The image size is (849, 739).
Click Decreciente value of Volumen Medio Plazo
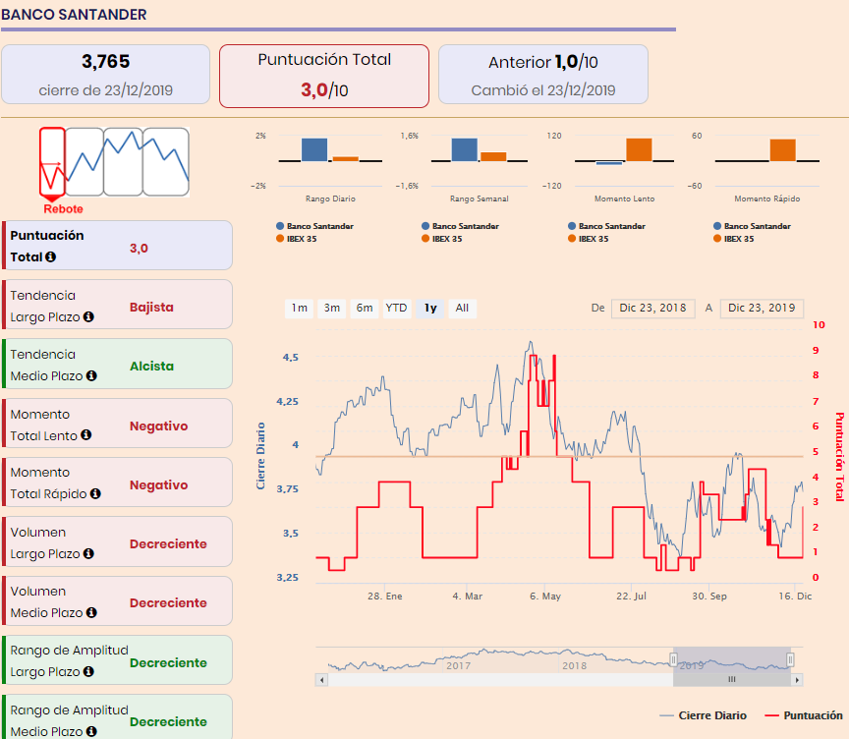[x=168, y=602]
